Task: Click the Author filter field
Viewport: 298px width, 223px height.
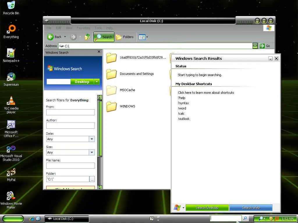Action: pos(70,125)
